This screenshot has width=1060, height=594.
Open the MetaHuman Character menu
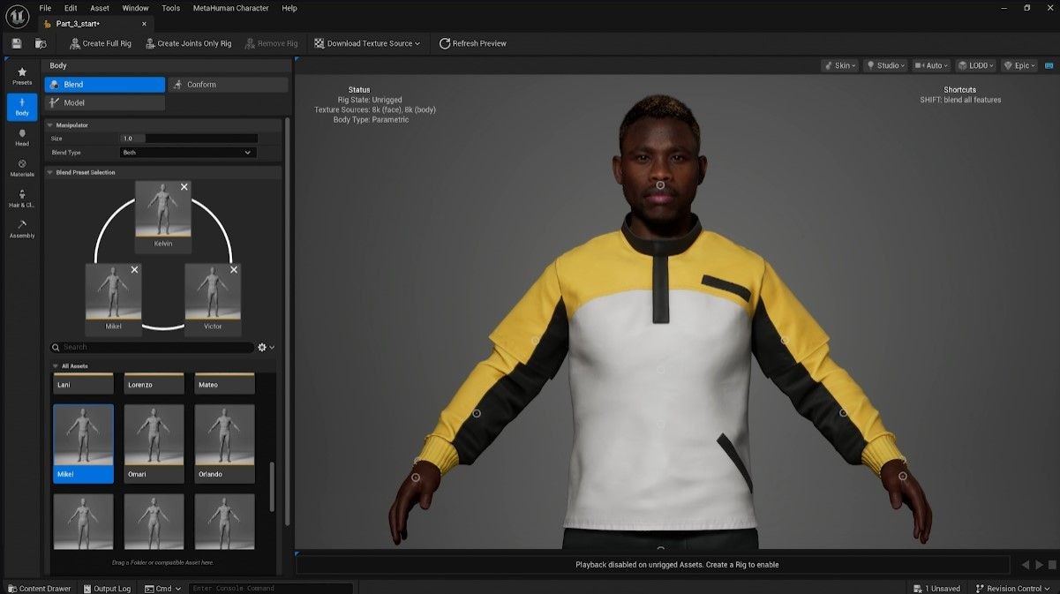pyautogui.click(x=230, y=8)
